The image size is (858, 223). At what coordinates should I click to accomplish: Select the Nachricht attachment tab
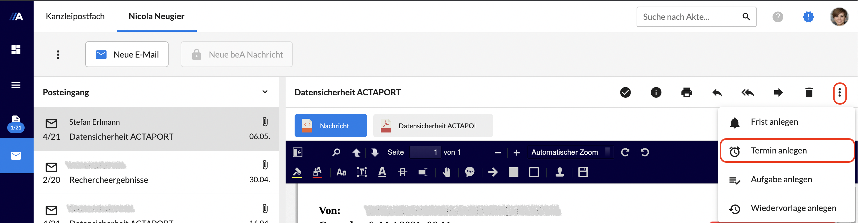coord(331,126)
